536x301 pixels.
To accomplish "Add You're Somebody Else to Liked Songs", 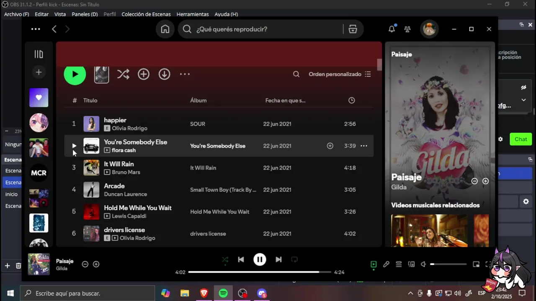I will (x=330, y=146).
